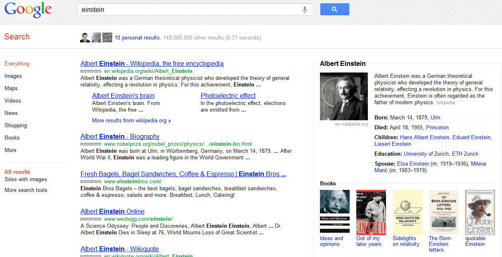Open Einstein Bros bagels result

(x=183, y=174)
